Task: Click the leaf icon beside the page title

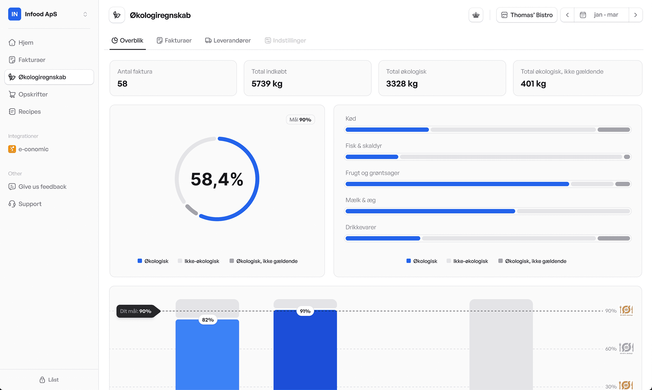Action: point(117,15)
